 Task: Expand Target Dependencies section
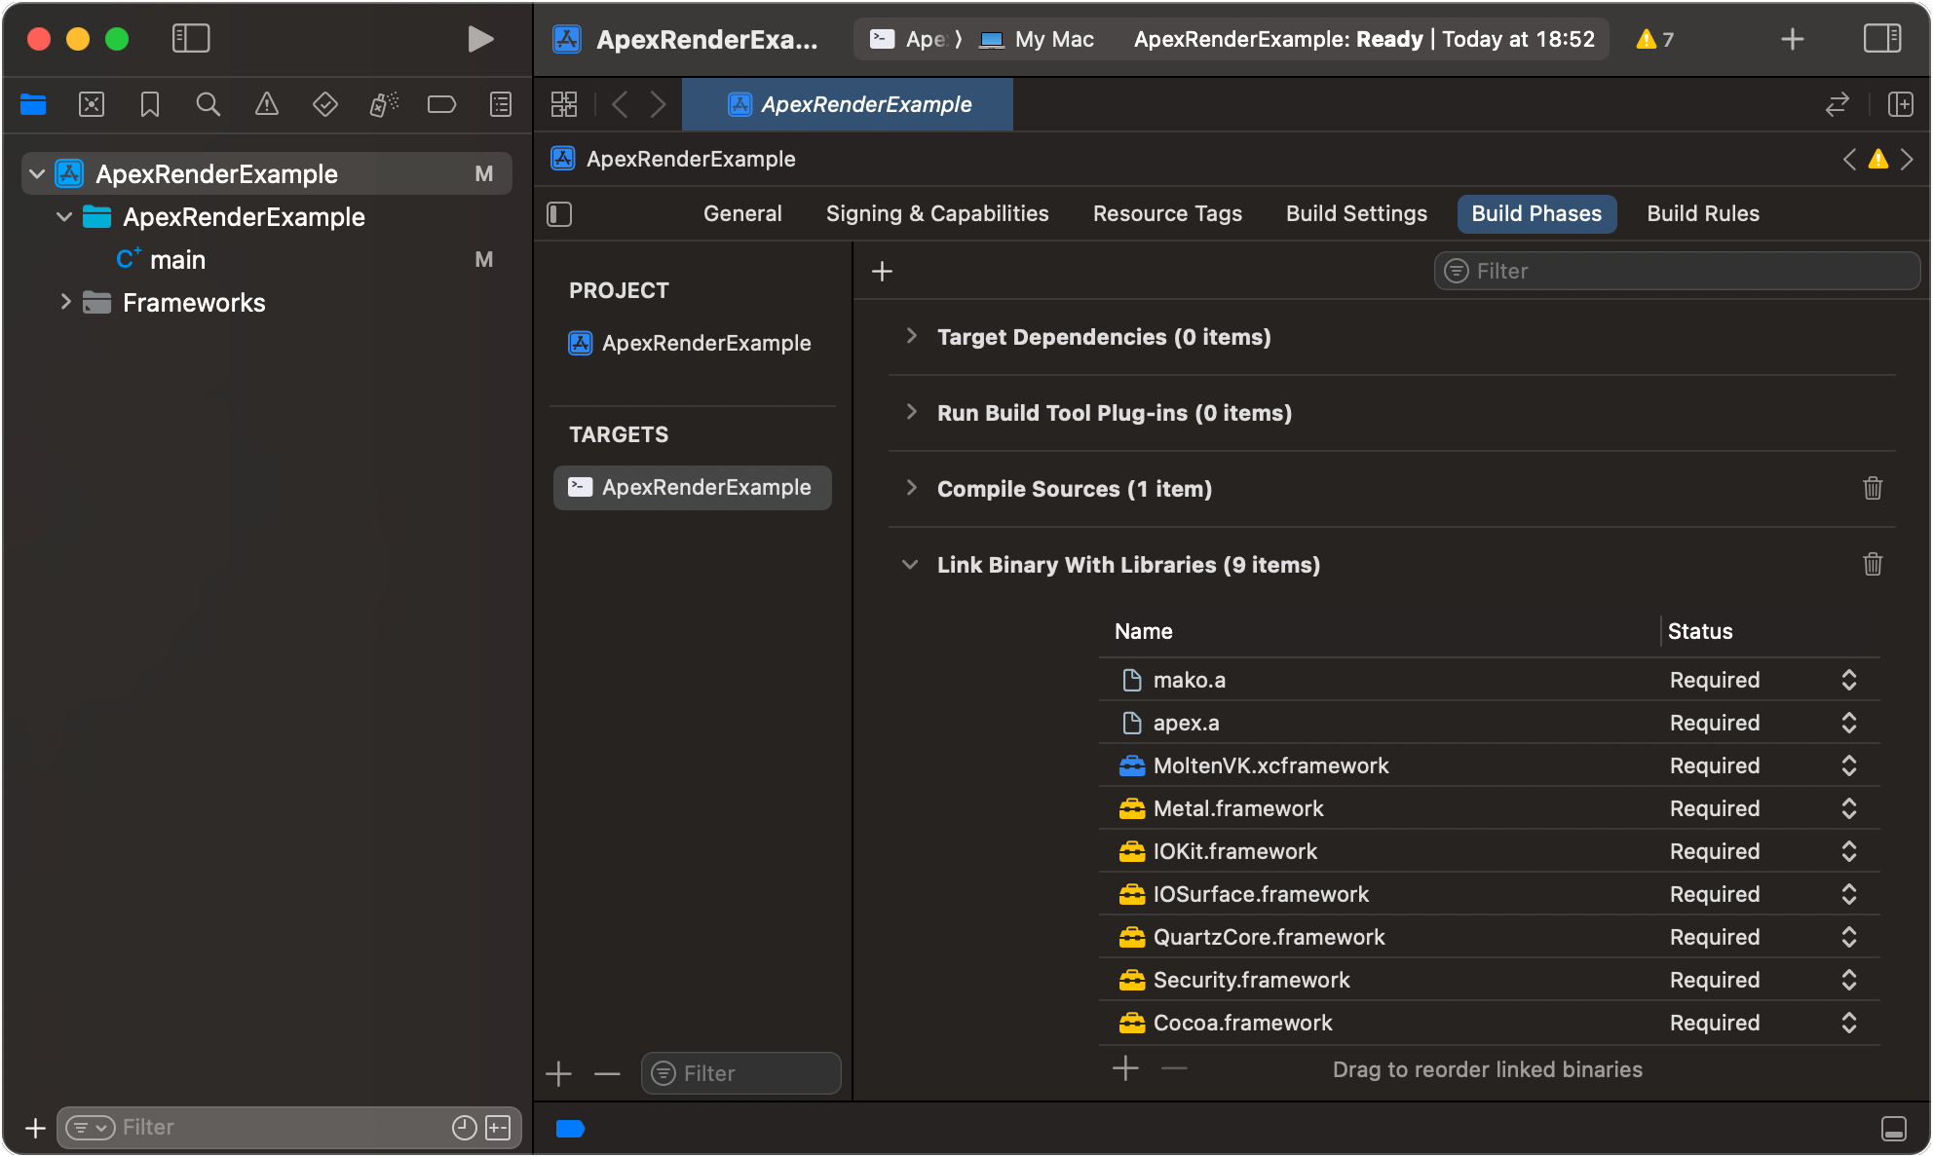(x=911, y=336)
